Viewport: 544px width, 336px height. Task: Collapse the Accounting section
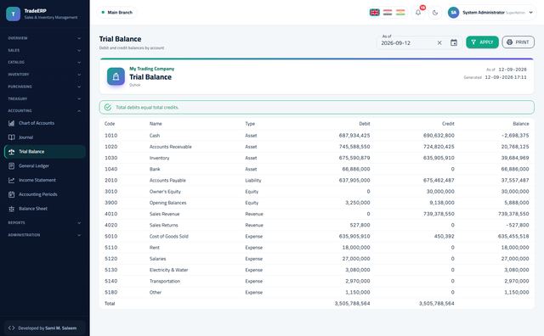[x=44, y=111]
